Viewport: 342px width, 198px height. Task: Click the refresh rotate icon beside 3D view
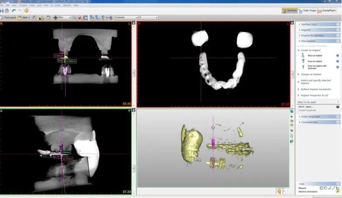(292, 136)
